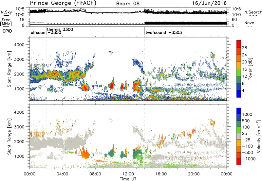Click the 'ulfscan' CPID entry

coord(38,32)
